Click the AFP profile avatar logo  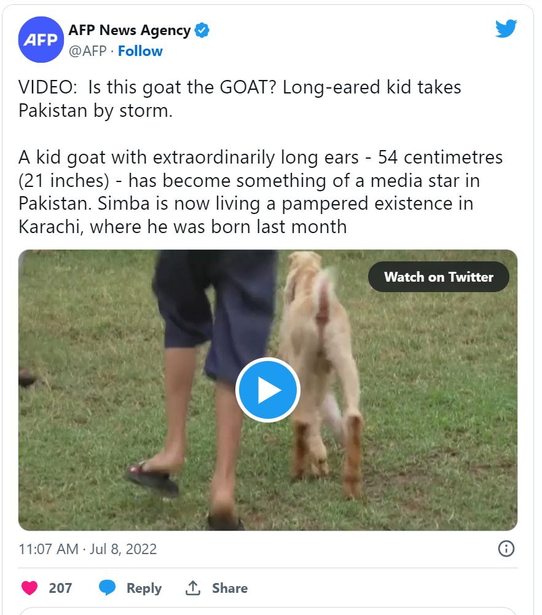(x=41, y=40)
